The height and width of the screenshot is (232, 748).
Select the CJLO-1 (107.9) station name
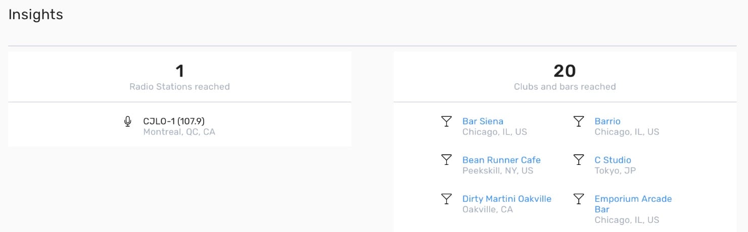click(174, 121)
